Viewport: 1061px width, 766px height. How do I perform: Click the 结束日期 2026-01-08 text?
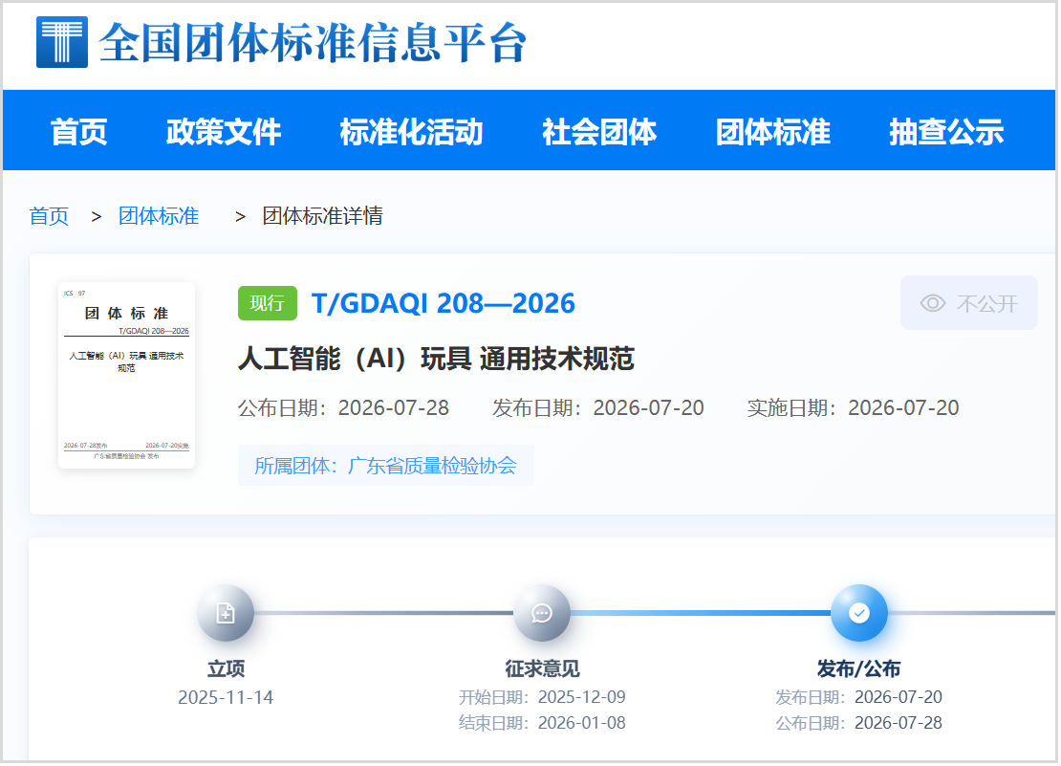543,724
